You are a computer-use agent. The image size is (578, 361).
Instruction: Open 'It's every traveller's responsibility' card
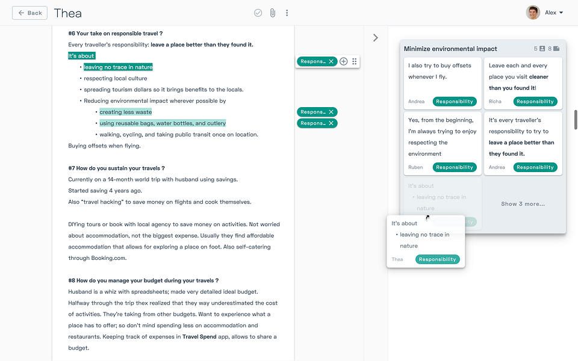coord(523,144)
